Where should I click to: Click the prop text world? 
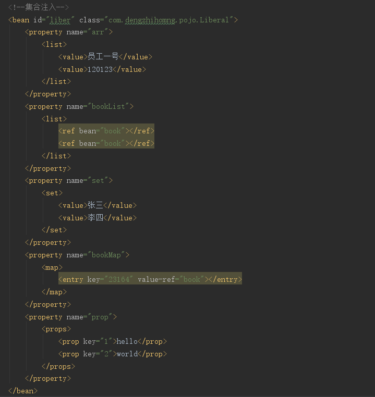click(x=127, y=354)
